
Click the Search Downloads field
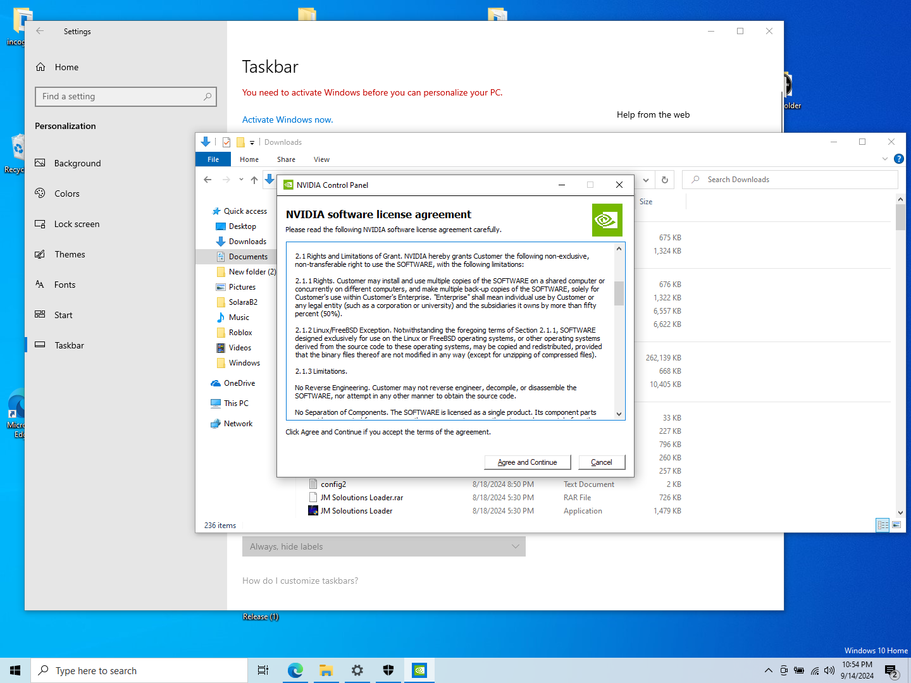790,180
